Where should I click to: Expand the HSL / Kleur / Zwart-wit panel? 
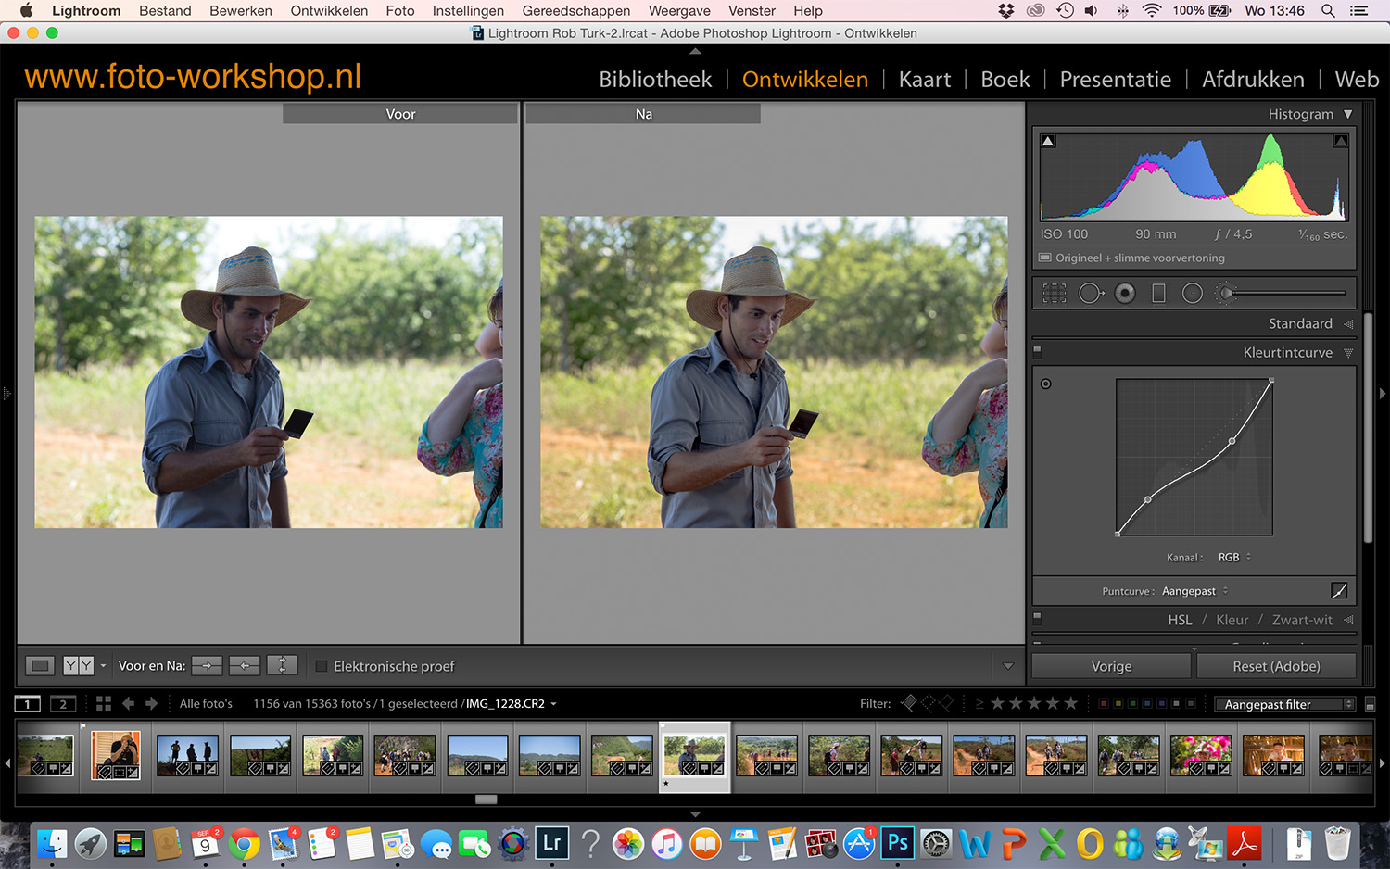(1348, 620)
